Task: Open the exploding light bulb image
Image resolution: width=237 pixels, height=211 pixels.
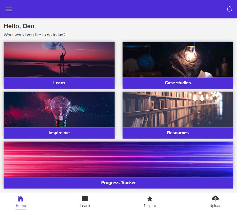Action: pyautogui.click(x=59, y=109)
